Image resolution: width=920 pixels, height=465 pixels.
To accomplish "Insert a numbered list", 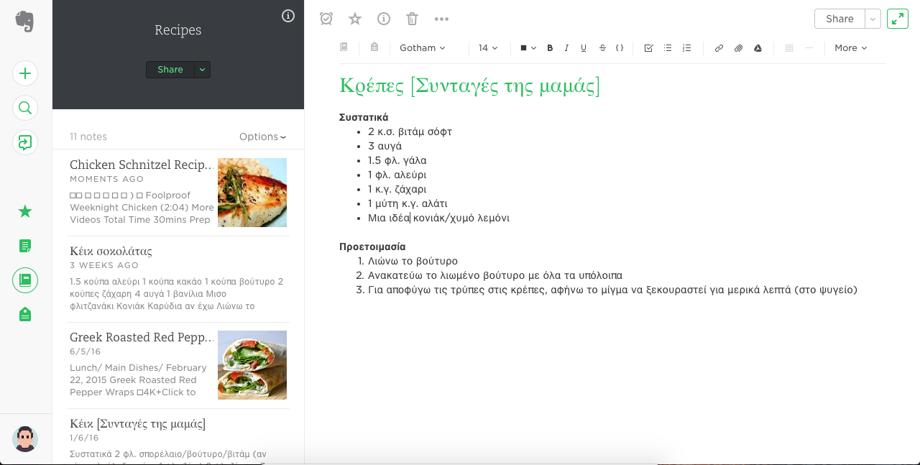I will pyautogui.click(x=687, y=48).
